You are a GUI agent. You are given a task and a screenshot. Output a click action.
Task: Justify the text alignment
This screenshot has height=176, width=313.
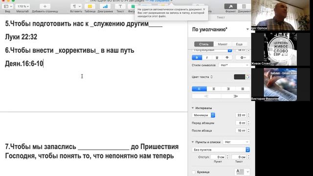coord(243,89)
